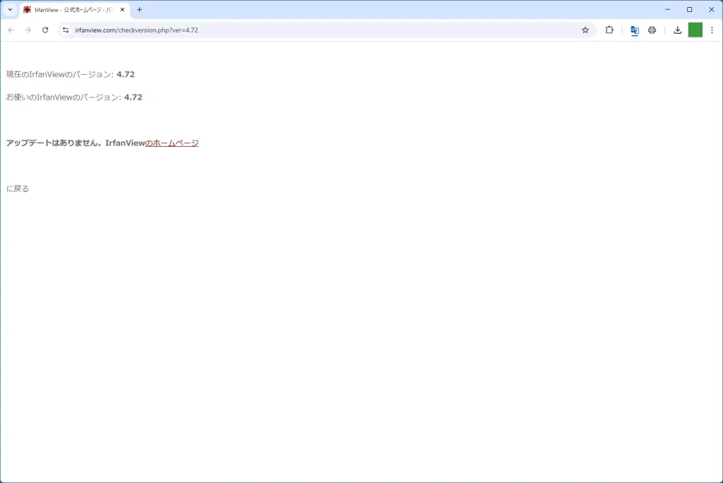
Task: Close the IrfanView tab
Action: coord(122,10)
